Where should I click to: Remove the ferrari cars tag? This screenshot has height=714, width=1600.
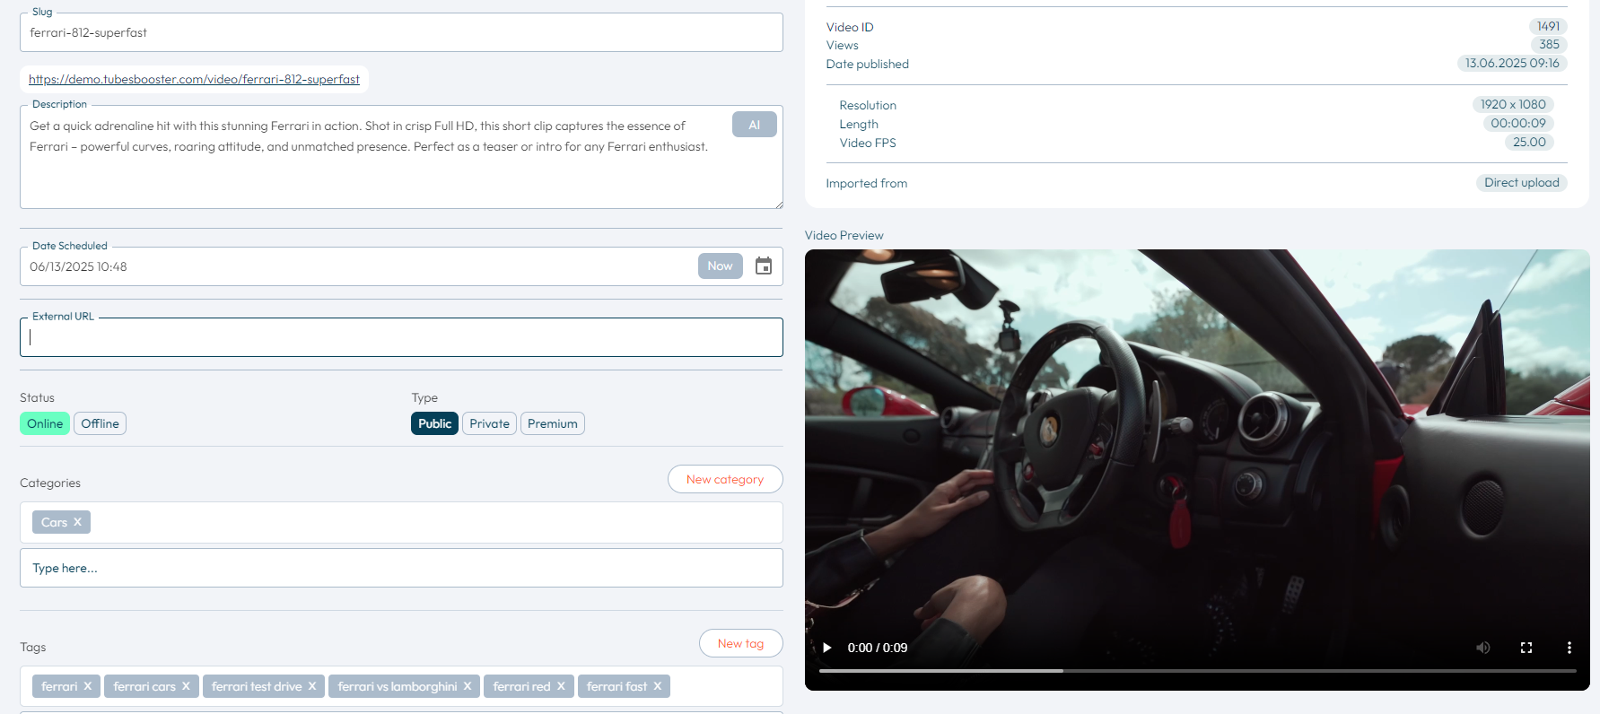coord(186,686)
